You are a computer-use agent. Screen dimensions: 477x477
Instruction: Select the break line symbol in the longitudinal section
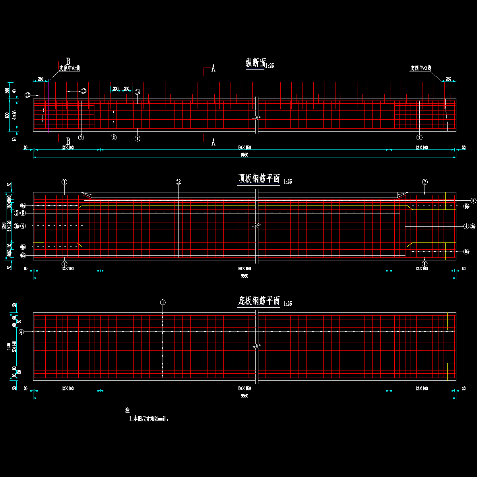pyautogui.click(x=258, y=118)
